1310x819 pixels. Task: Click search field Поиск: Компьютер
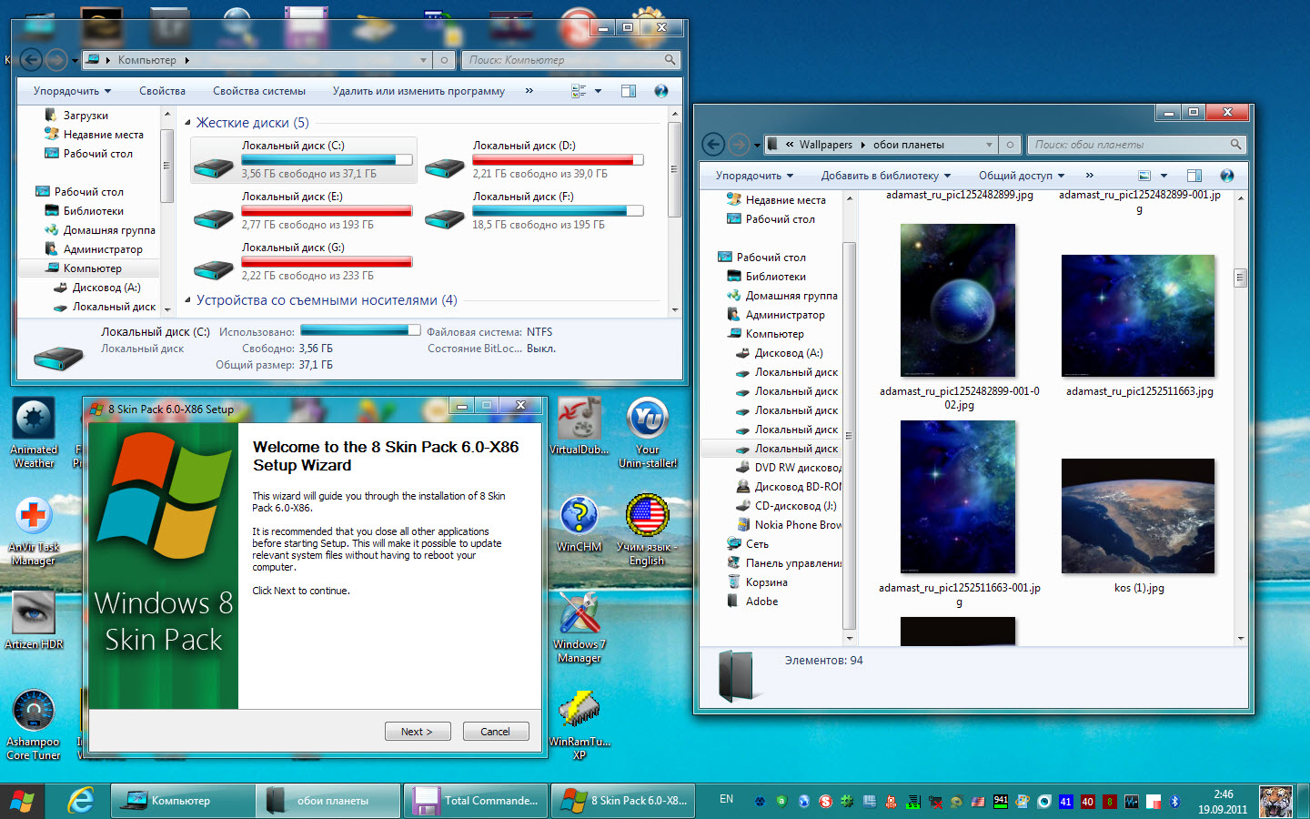click(571, 60)
